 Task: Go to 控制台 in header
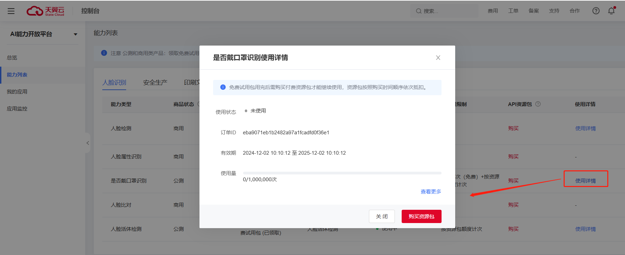[90, 11]
